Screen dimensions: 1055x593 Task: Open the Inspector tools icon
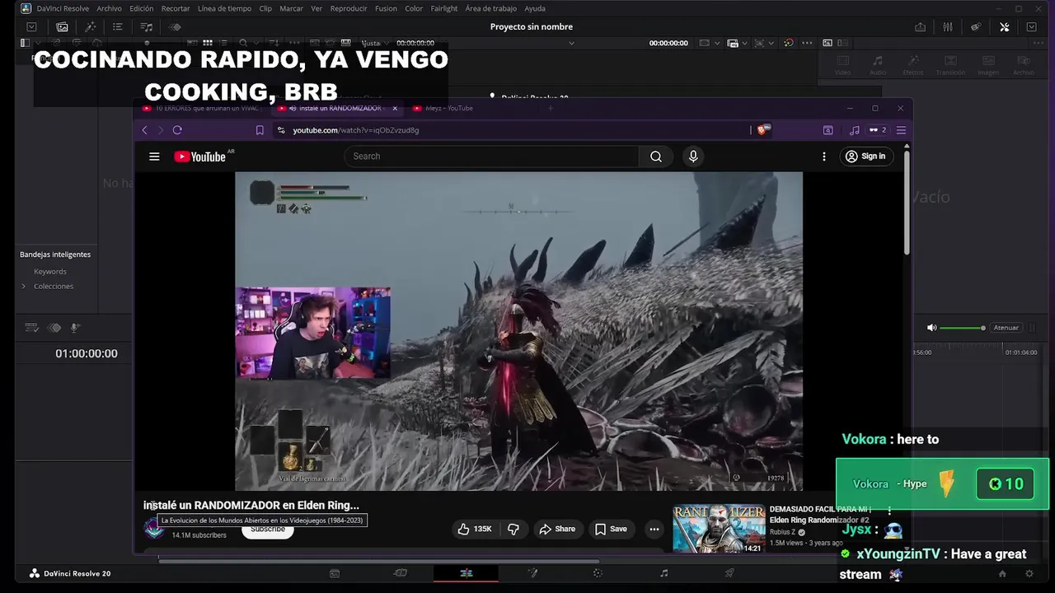pyautogui.click(x=1004, y=27)
